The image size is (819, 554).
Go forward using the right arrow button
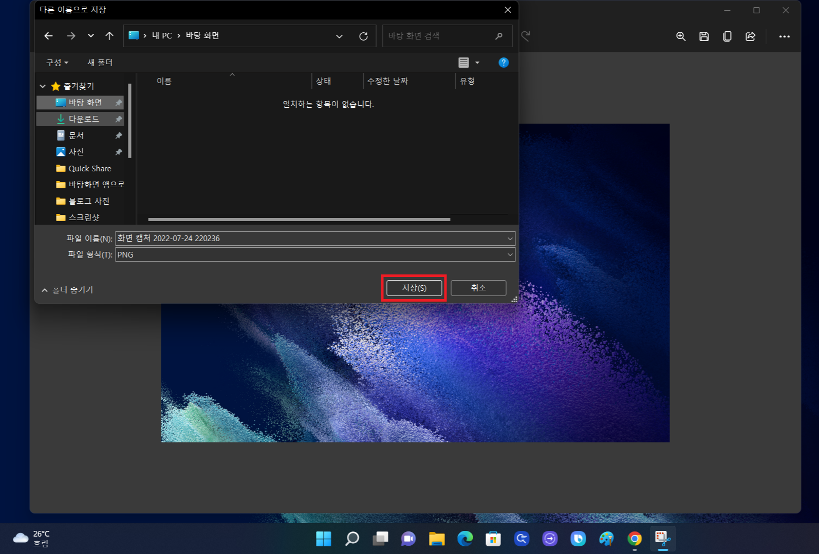point(71,36)
